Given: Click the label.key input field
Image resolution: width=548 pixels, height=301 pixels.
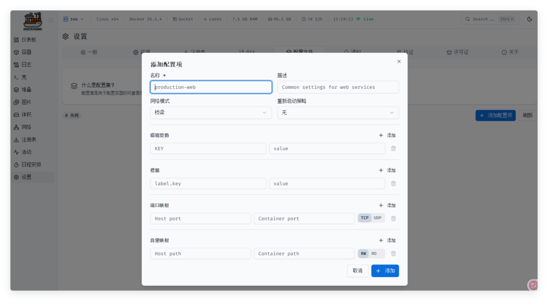Looking at the screenshot, I should click(209, 184).
